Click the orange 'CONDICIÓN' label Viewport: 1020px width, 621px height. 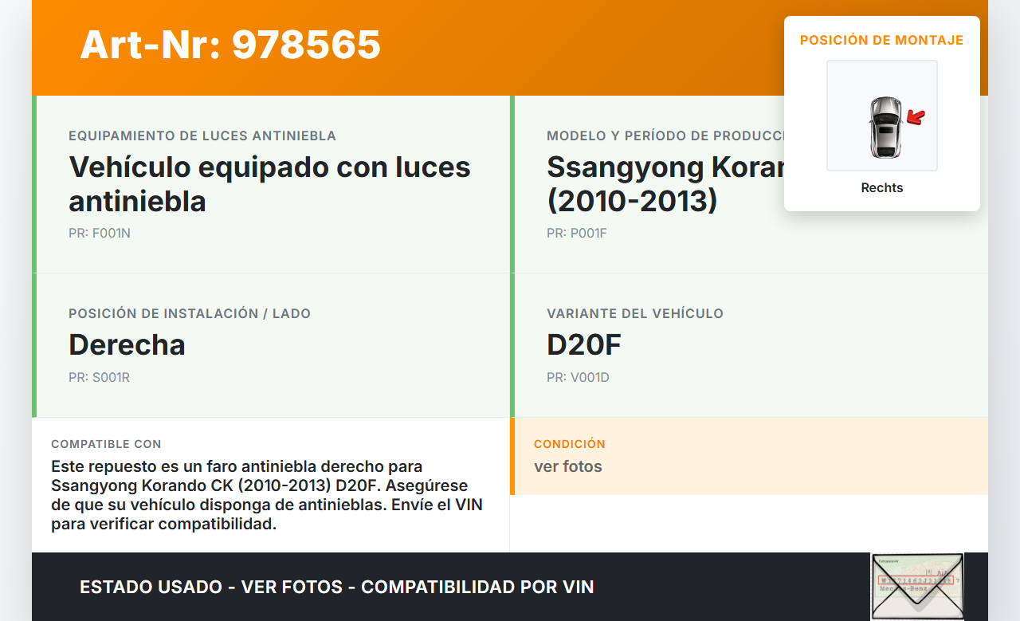pos(570,444)
